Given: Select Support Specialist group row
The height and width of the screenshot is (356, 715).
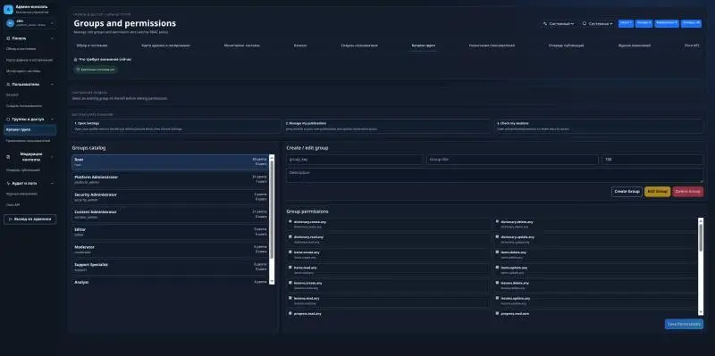Looking at the screenshot, I should point(171,267).
